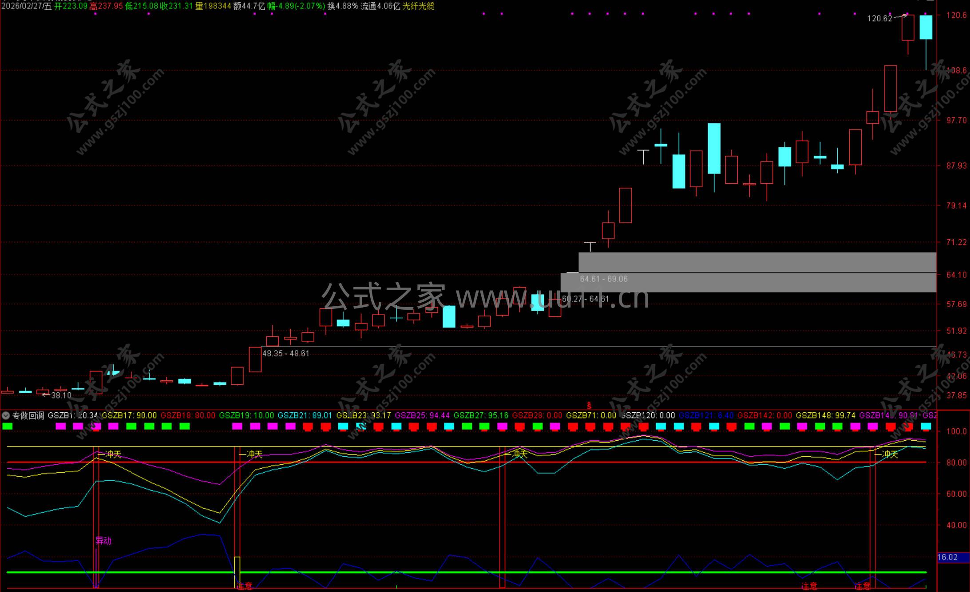This screenshot has width=970, height=592.
Task: Click the 60.00 indicator axis label
Action: pyautogui.click(x=956, y=493)
